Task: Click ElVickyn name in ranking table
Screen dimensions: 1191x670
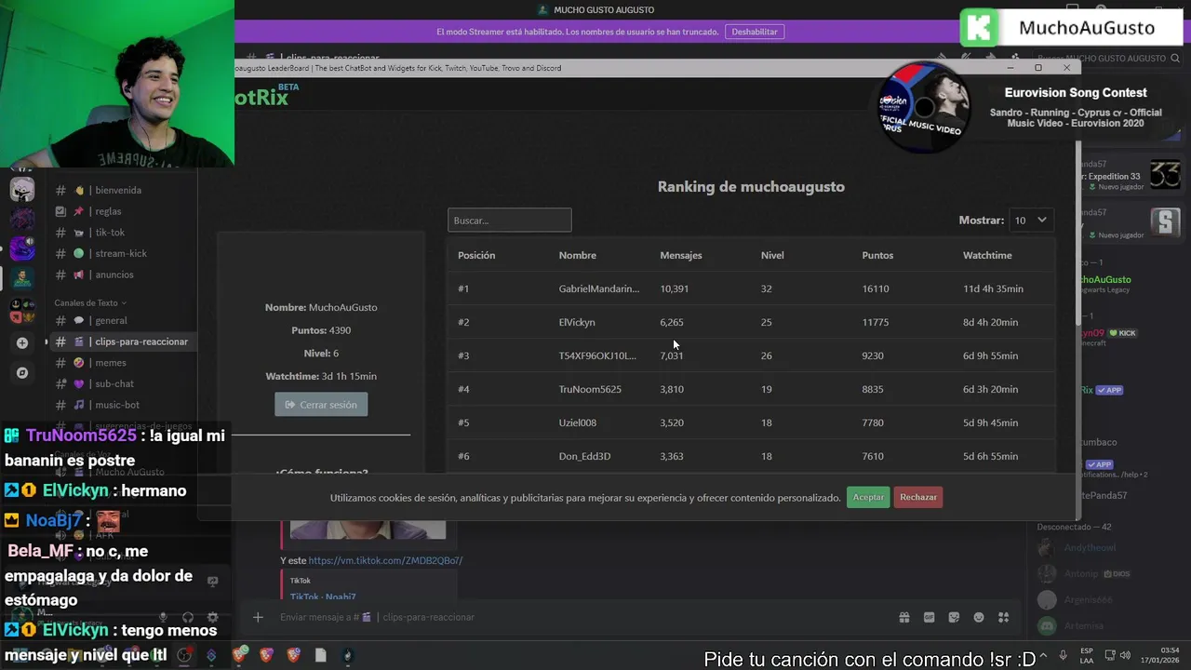Action: (x=577, y=322)
